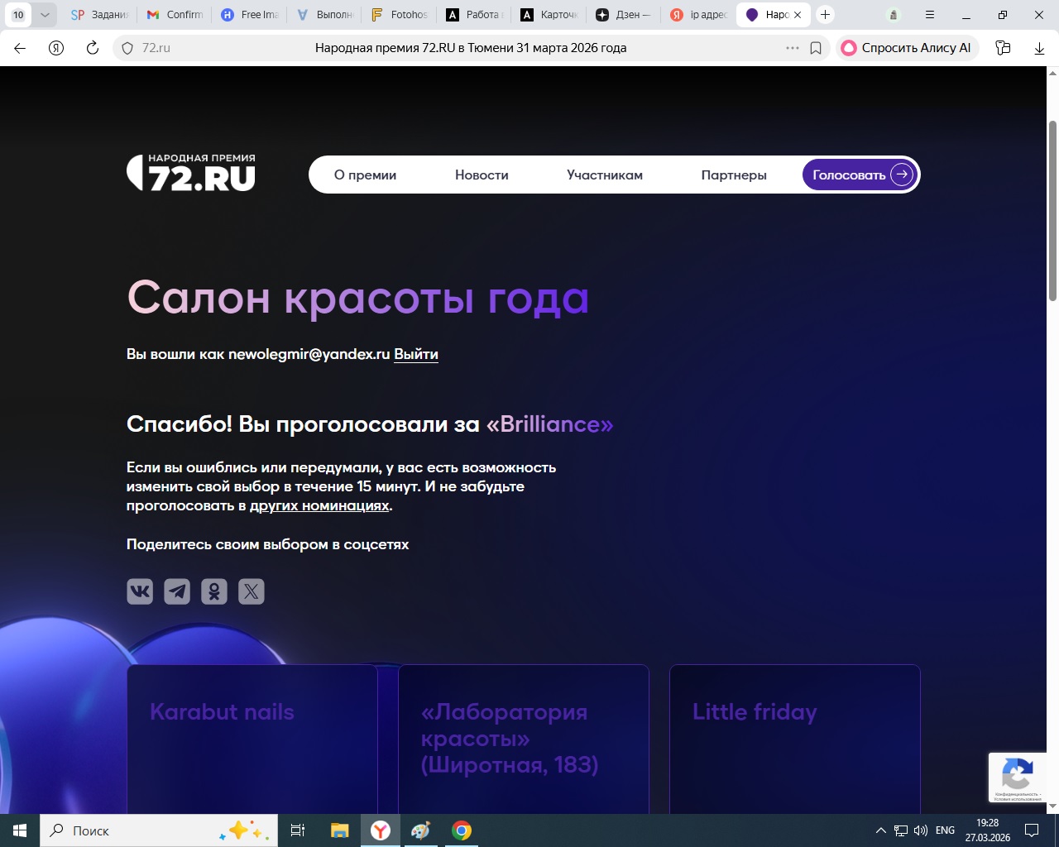Share your vote on VK
Image resolution: width=1059 pixels, height=847 pixels.
[140, 591]
